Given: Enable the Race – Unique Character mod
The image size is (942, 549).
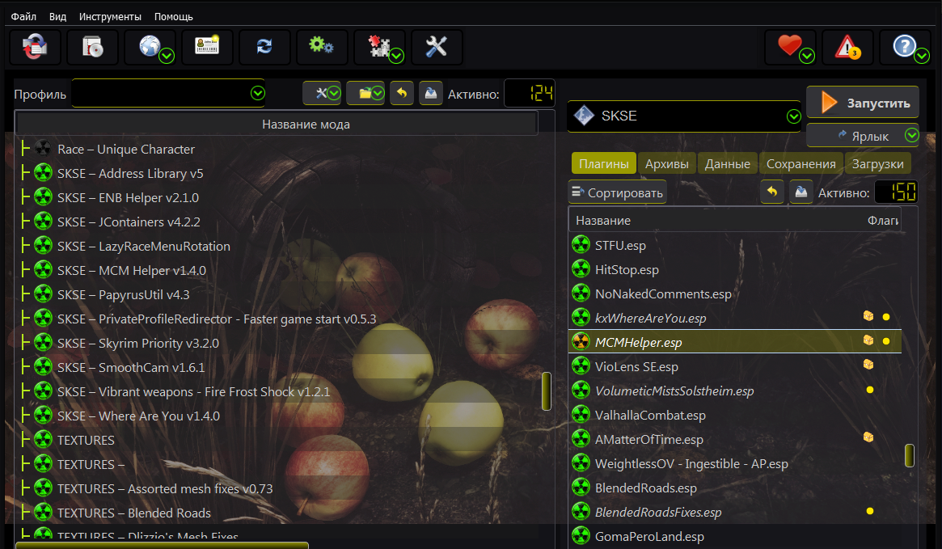Looking at the screenshot, I should coord(43,149).
